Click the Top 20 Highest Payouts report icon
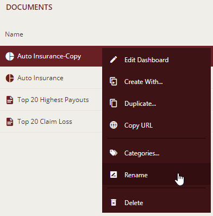 click(10, 100)
